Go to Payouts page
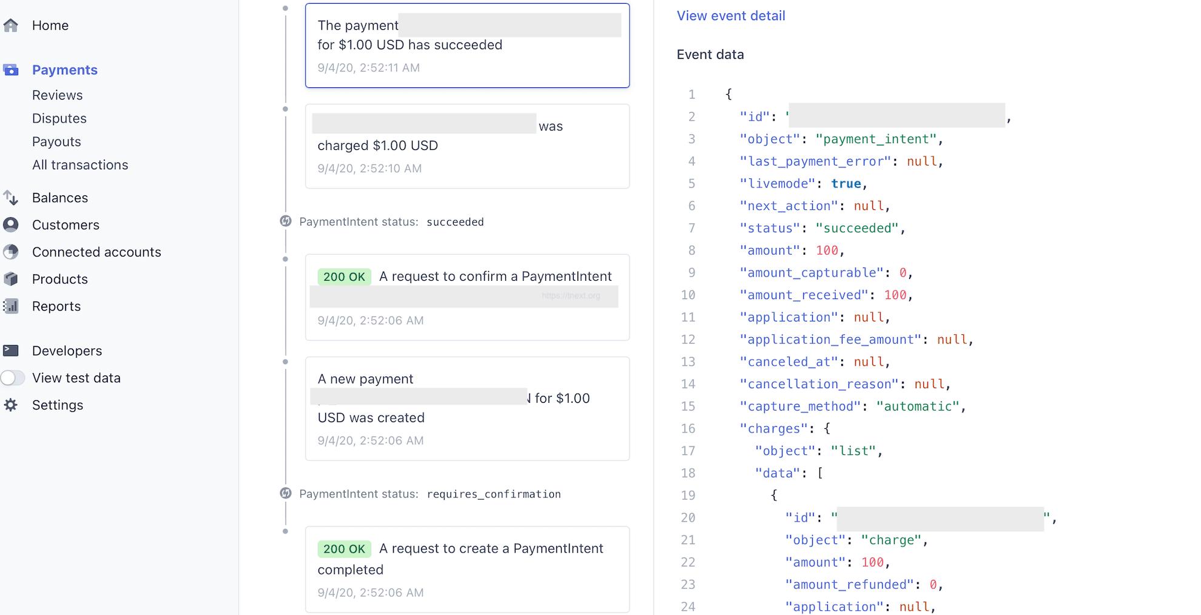1201x615 pixels. tap(56, 141)
